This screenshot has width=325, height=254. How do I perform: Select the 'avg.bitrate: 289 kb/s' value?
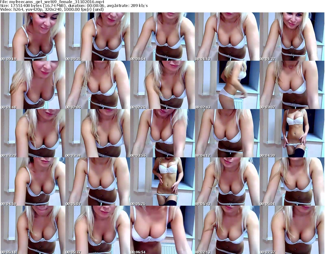coord(128,6)
